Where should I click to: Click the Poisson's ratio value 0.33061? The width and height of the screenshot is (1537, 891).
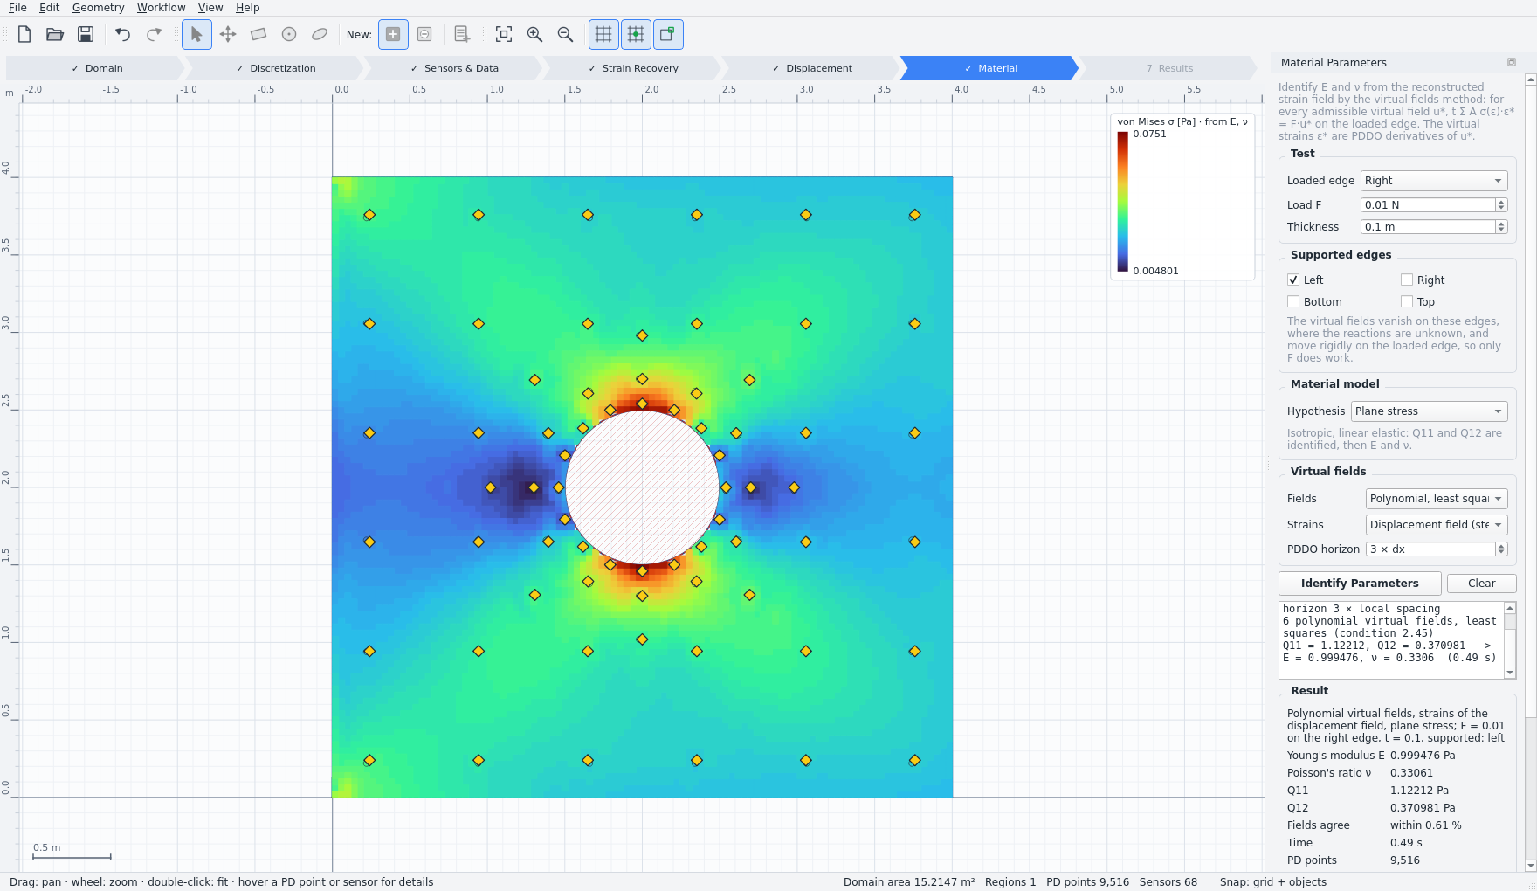(1411, 773)
